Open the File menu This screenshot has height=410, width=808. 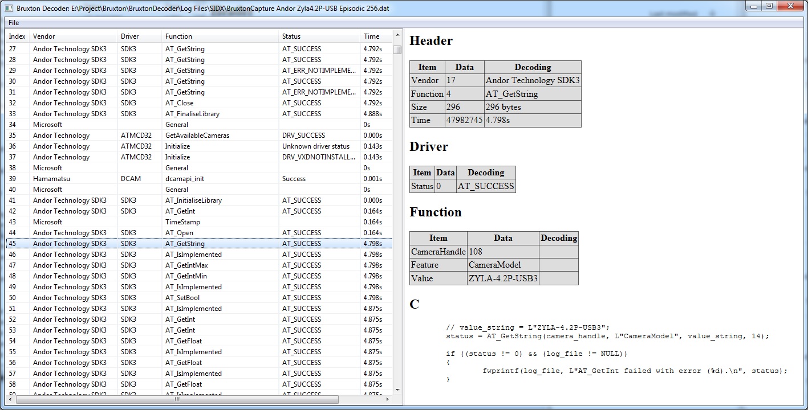click(x=13, y=22)
